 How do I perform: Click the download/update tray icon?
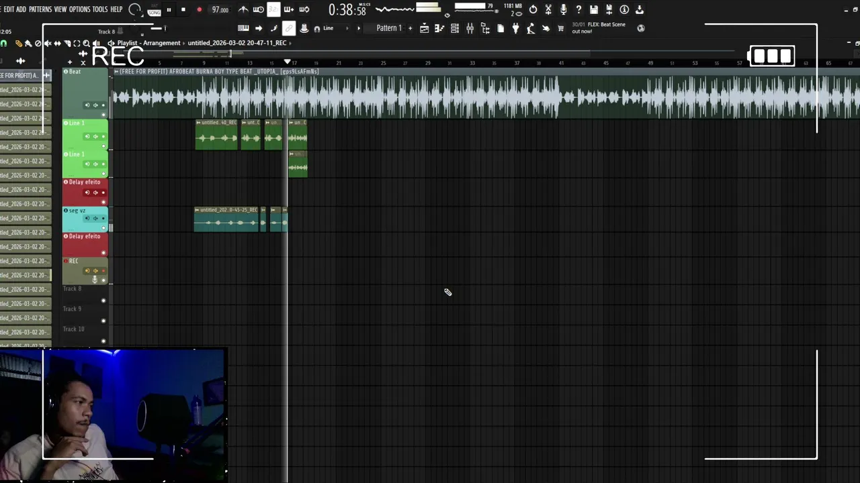(640, 9)
